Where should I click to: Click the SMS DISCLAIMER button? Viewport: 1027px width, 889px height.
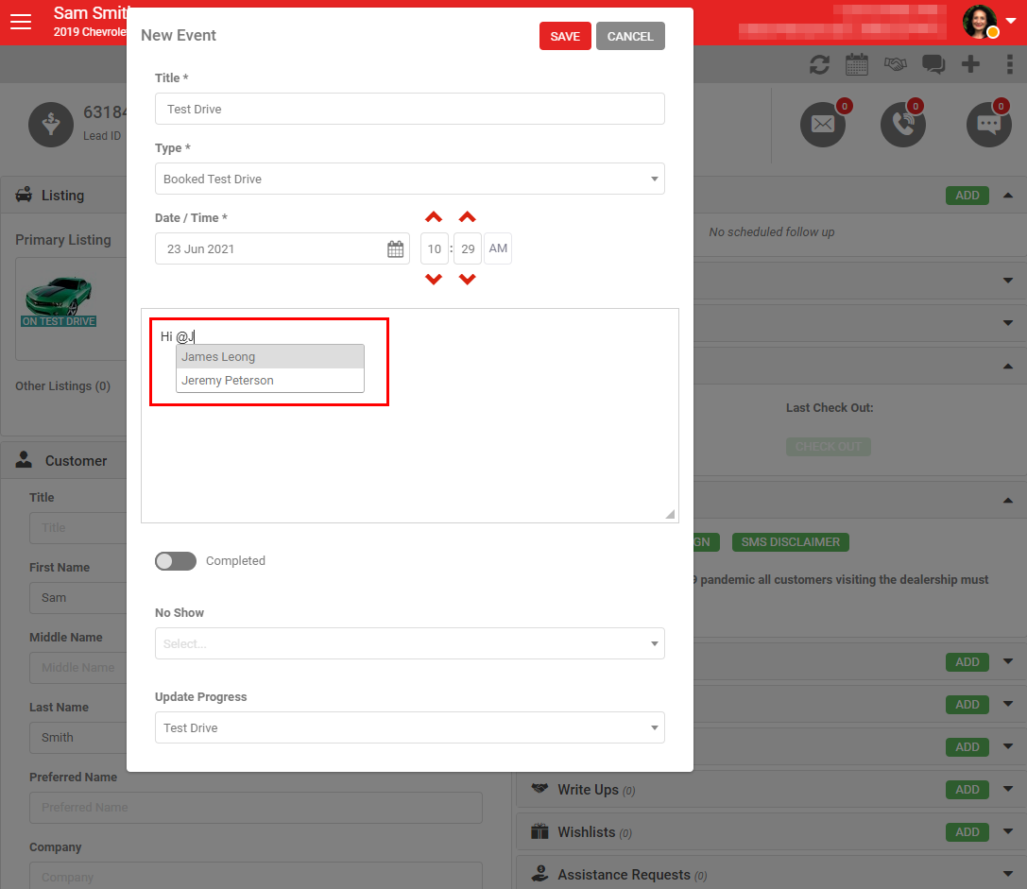point(791,542)
